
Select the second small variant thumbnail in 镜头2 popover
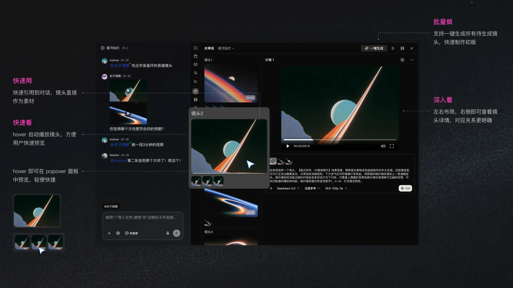[x=208, y=181]
